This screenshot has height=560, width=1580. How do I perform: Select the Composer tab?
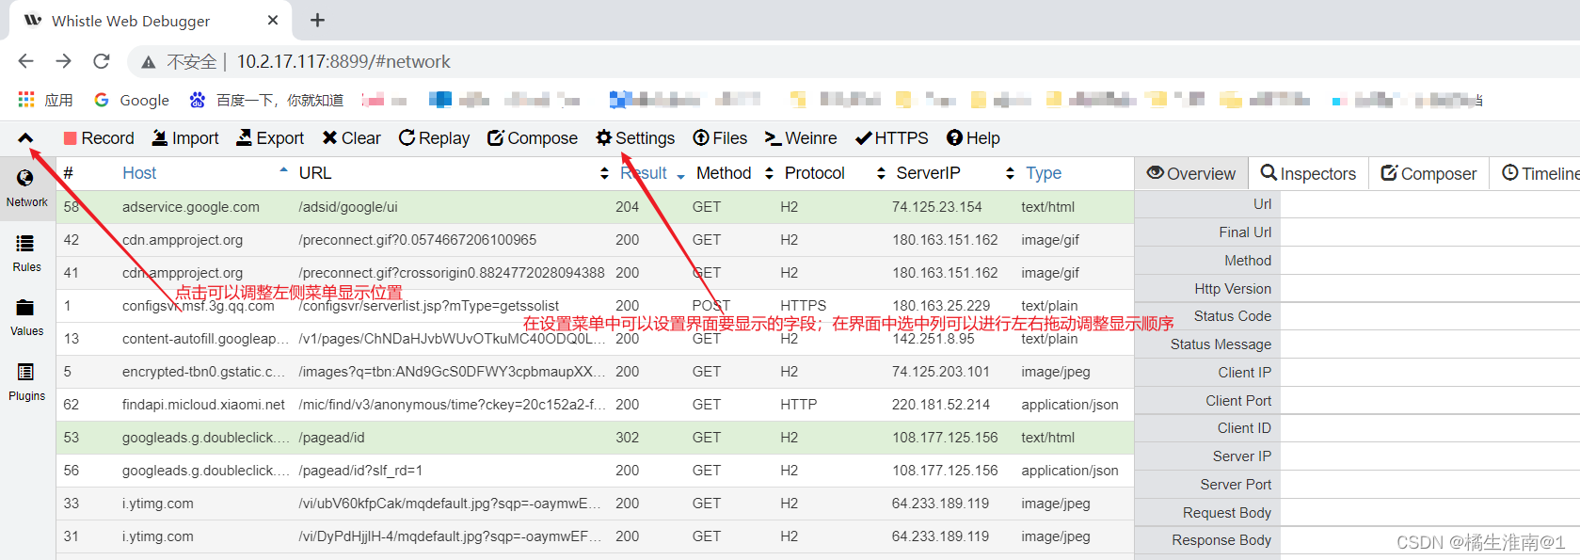click(x=1428, y=173)
